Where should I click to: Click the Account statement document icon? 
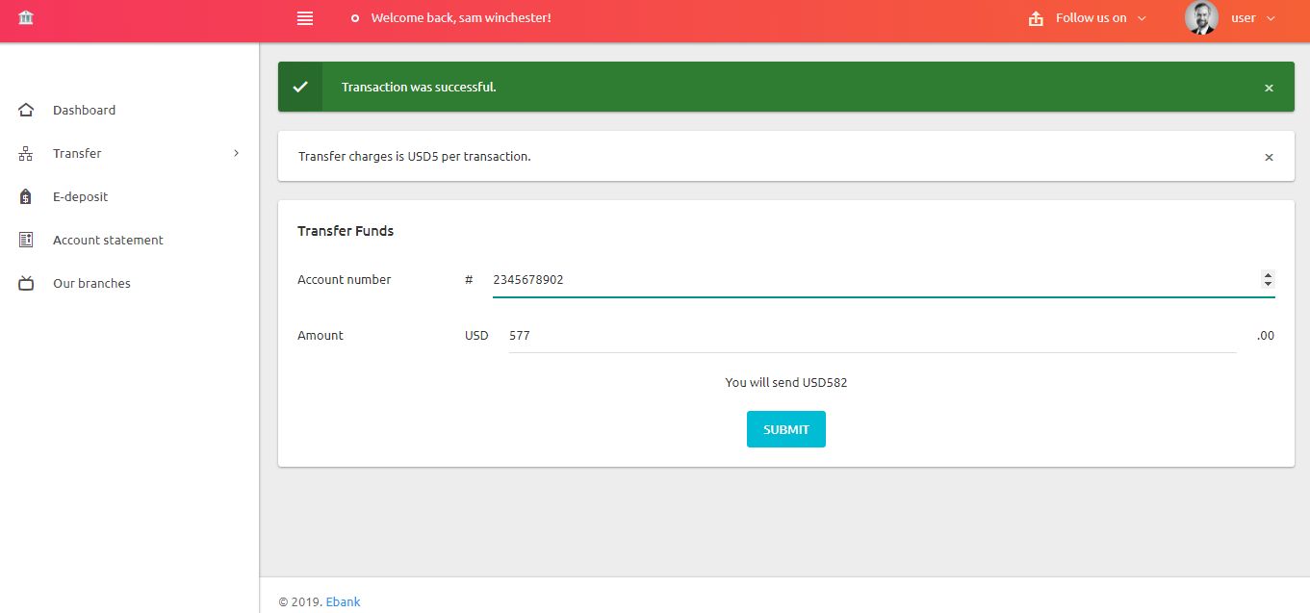25,239
